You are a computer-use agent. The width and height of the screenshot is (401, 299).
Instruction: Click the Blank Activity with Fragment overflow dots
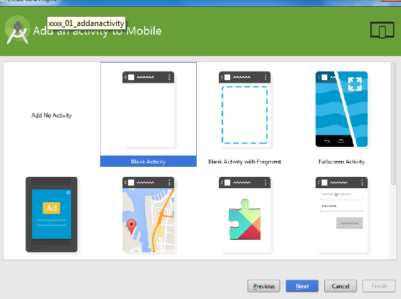pos(266,77)
